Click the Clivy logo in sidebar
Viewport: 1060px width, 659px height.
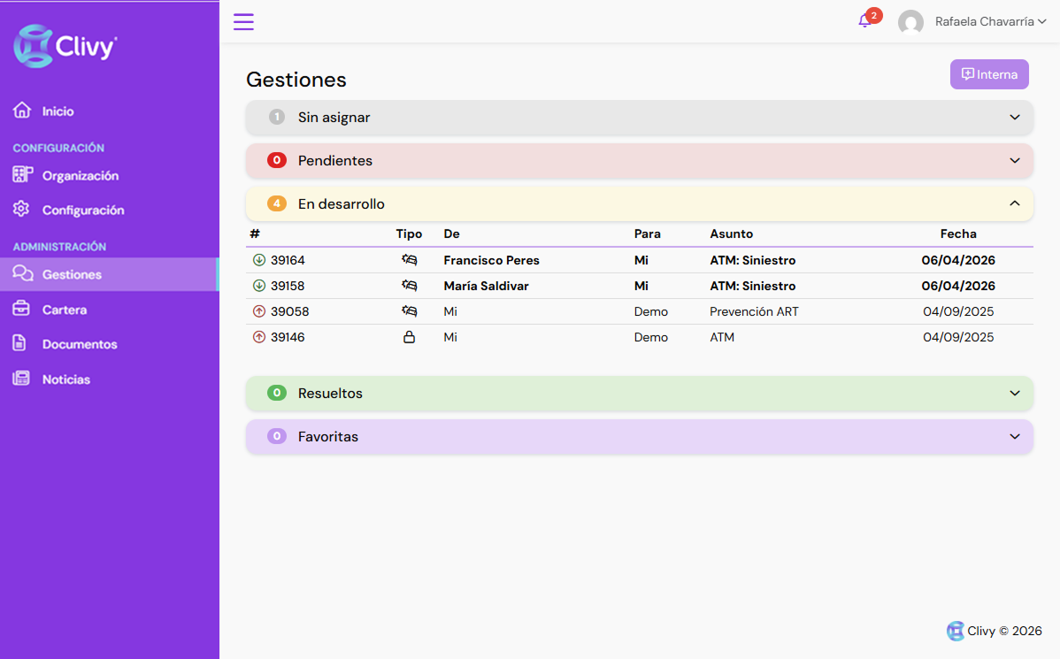tap(65, 46)
